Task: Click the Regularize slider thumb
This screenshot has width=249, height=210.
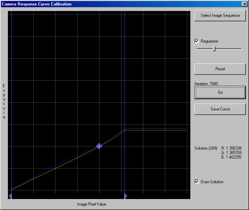Action: tap(214, 49)
